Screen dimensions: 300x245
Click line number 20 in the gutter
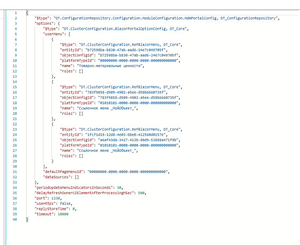pyautogui.click(x=14, y=113)
